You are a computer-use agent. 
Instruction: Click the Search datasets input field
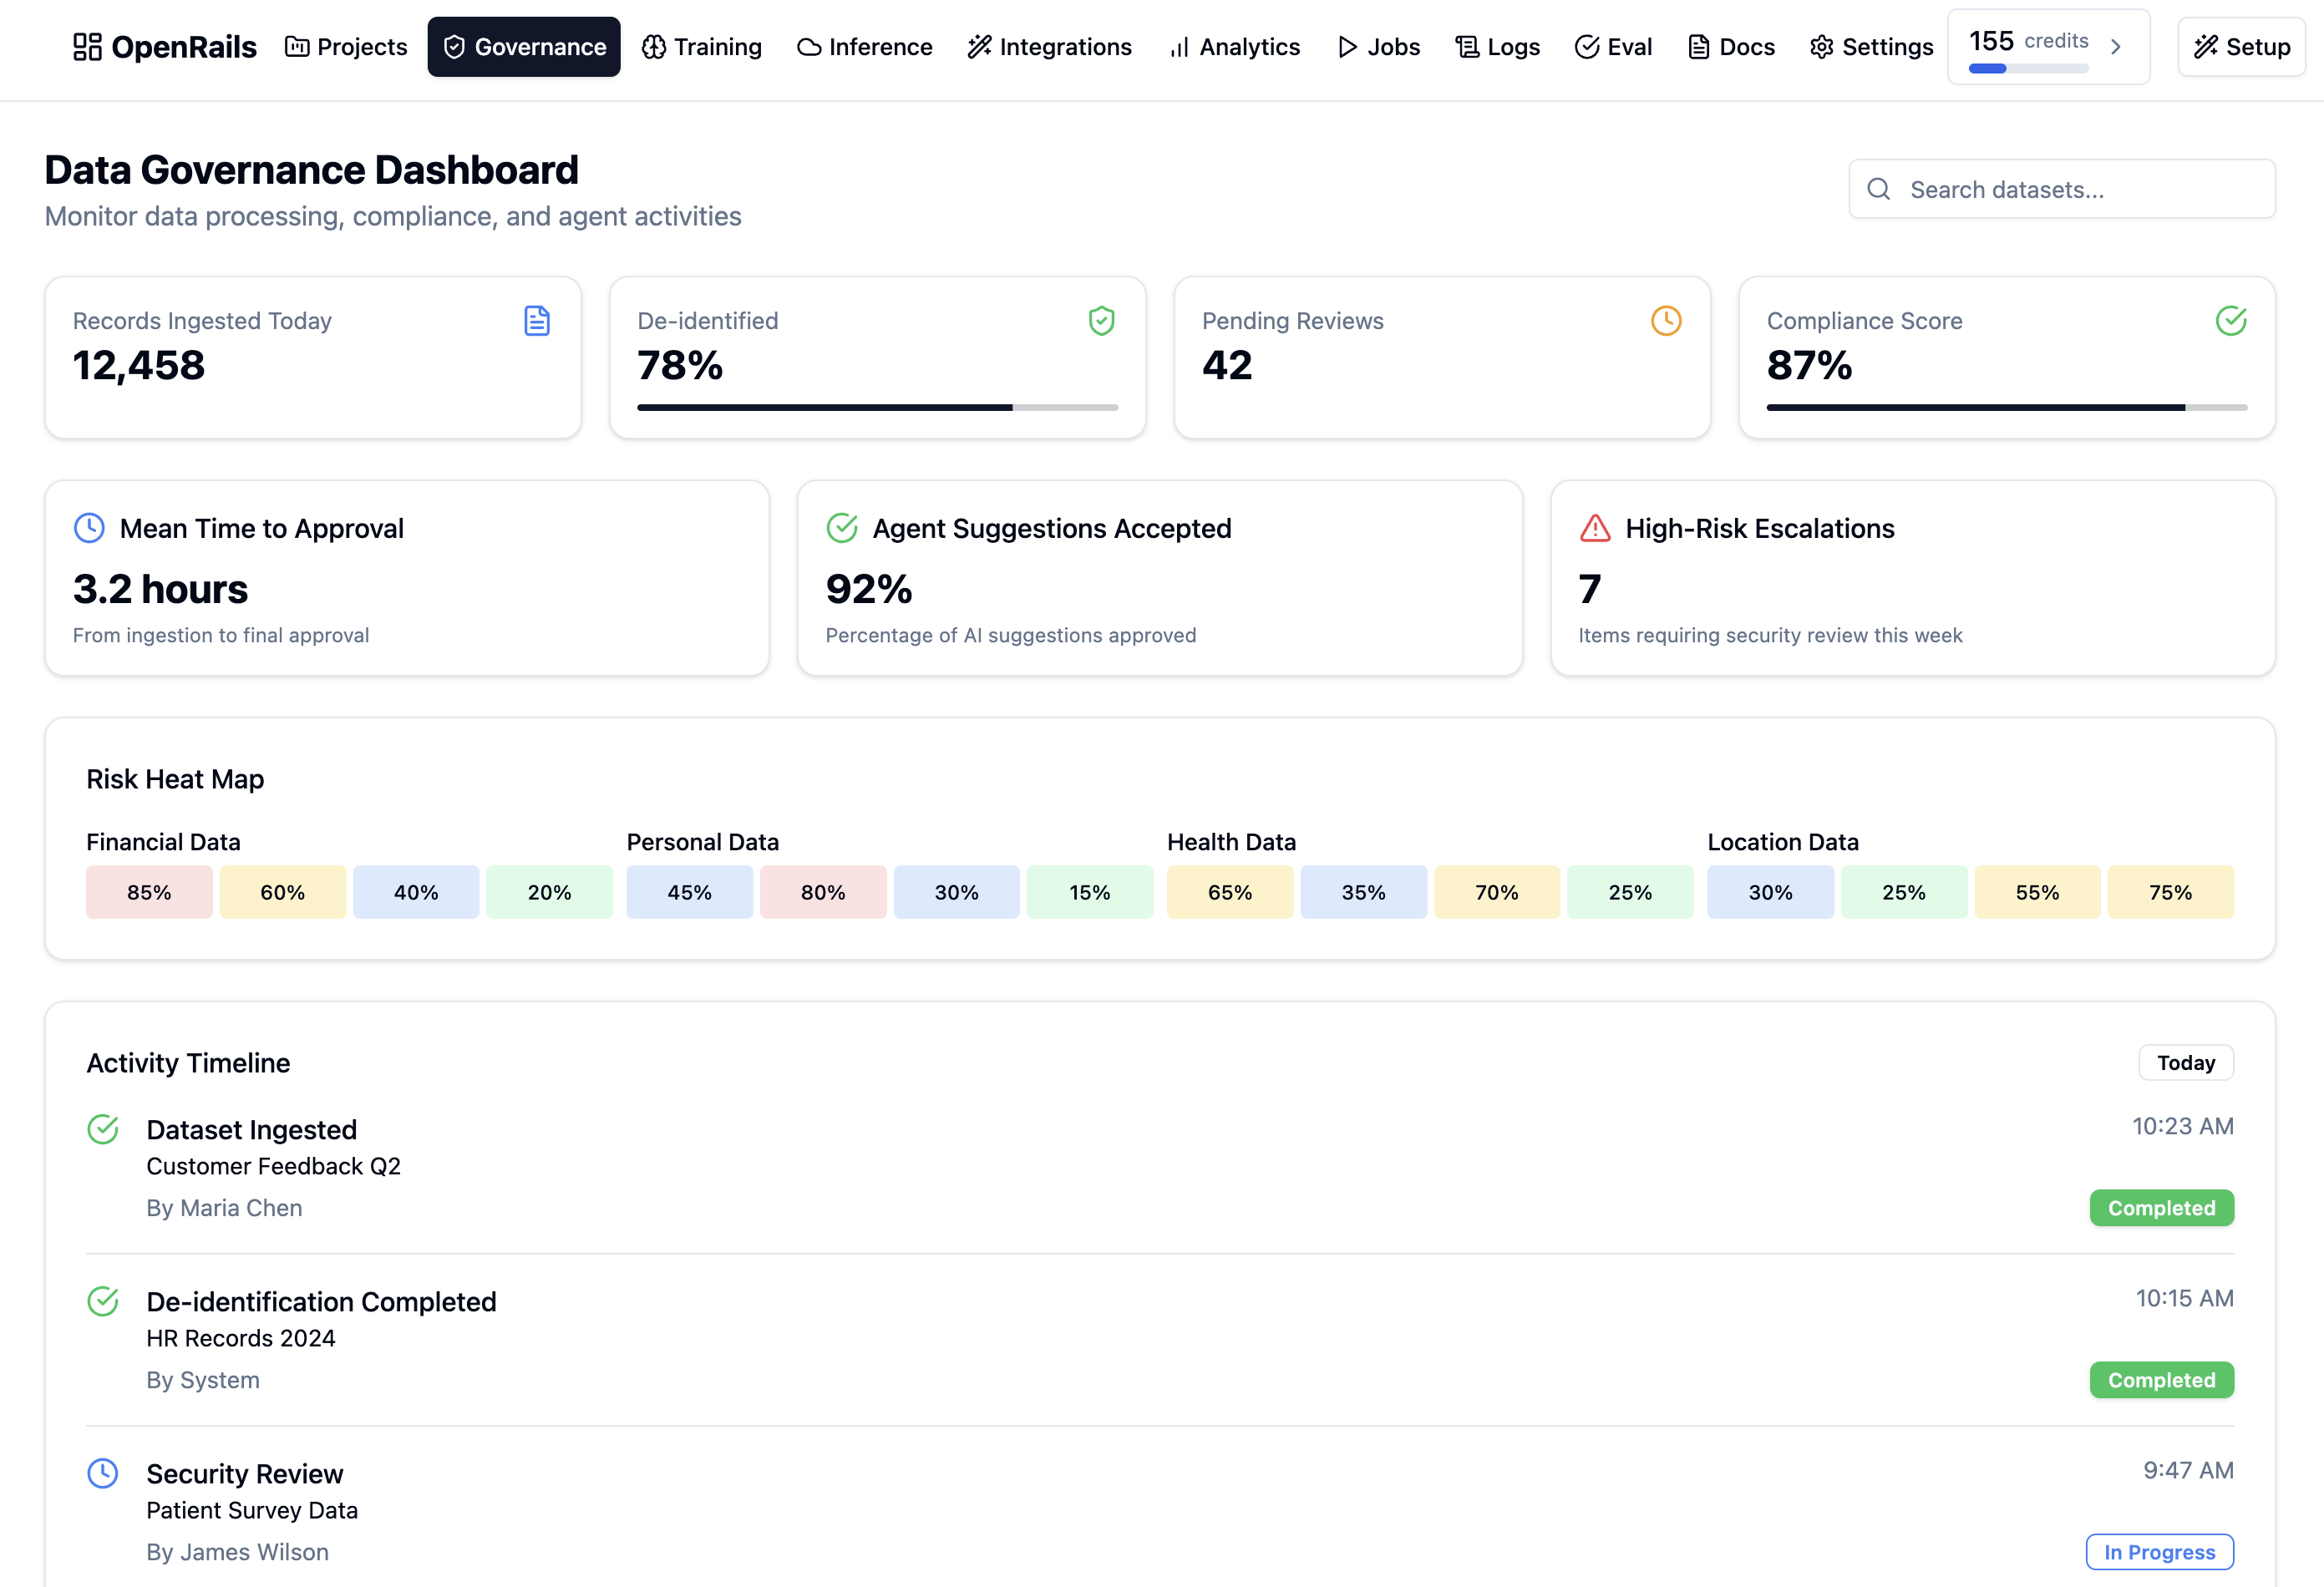coord(2060,189)
